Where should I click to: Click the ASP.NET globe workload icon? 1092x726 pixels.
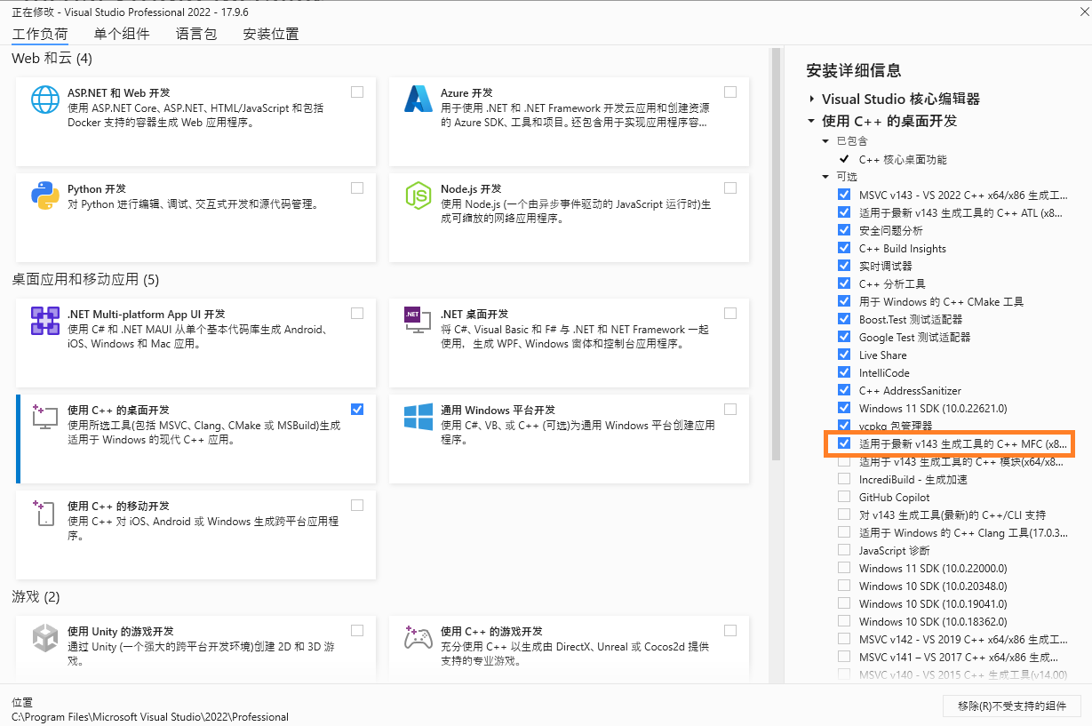pyautogui.click(x=45, y=100)
